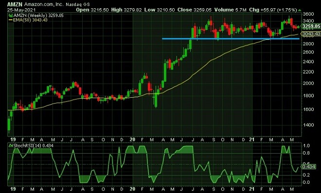Screen dimensions: 321x193
Task: Select the company name Amazon.com, Inc.
Action: point(44,4)
